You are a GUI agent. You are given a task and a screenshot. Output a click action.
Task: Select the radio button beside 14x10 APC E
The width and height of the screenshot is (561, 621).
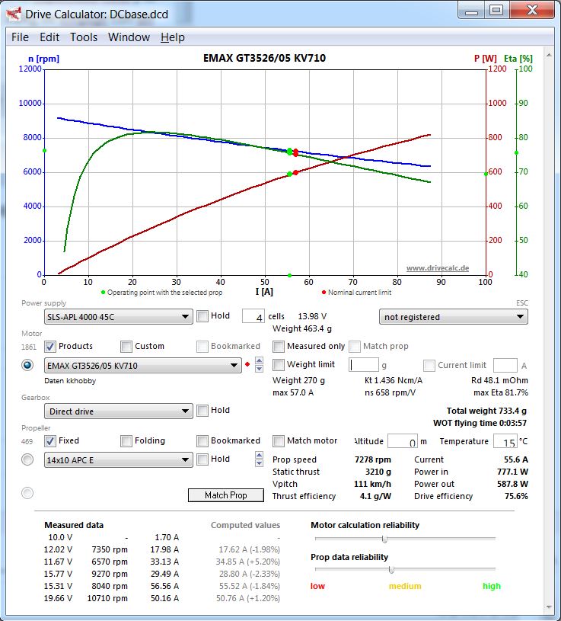point(27,459)
